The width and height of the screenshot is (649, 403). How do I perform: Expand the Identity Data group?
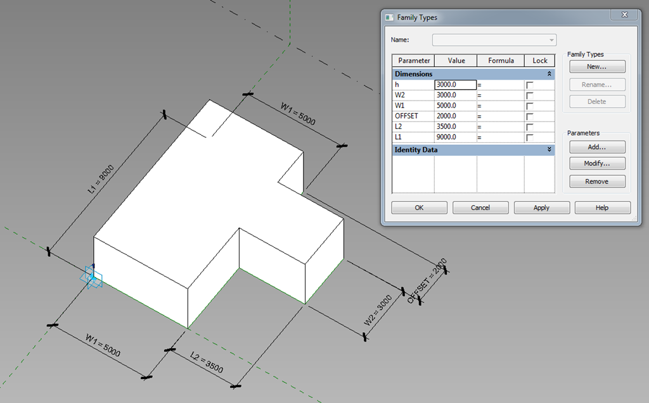pyautogui.click(x=549, y=150)
